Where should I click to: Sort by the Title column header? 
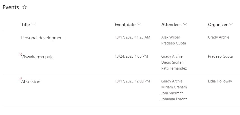click(25, 24)
